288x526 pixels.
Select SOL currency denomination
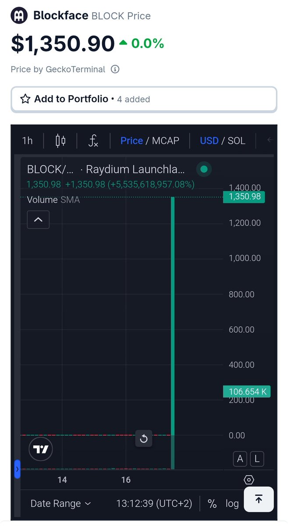click(236, 141)
